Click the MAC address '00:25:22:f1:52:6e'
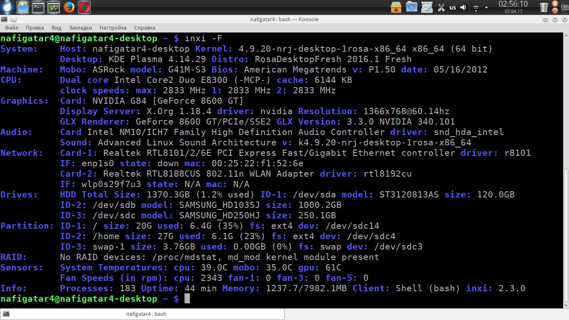 [257, 163]
